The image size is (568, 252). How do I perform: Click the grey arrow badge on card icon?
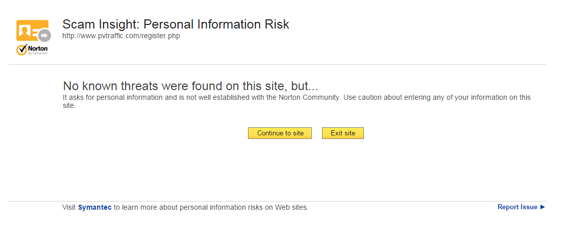coord(45,36)
